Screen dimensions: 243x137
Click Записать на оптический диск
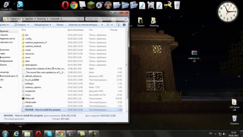[83, 25]
